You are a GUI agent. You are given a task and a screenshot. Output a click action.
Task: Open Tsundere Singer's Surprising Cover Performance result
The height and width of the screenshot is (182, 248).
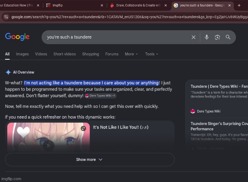[x=219, y=126]
